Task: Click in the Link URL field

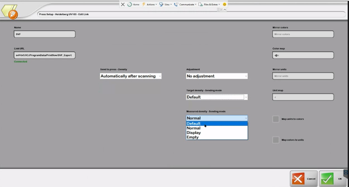Action: (45, 55)
